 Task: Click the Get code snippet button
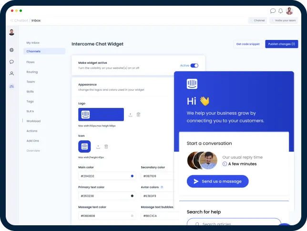248,44
